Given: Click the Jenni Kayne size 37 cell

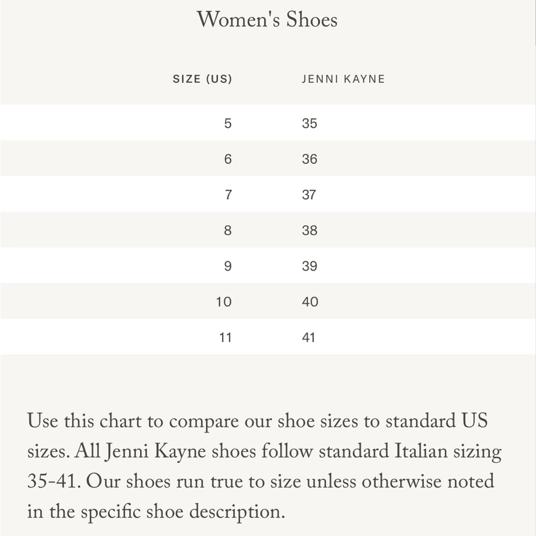Looking at the screenshot, I should (309, 195).
